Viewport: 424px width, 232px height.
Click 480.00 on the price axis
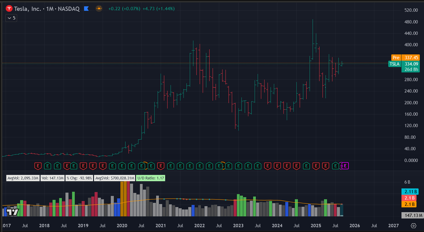[x=411, y=22]
